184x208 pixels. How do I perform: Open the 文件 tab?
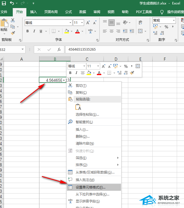point(4,12)
